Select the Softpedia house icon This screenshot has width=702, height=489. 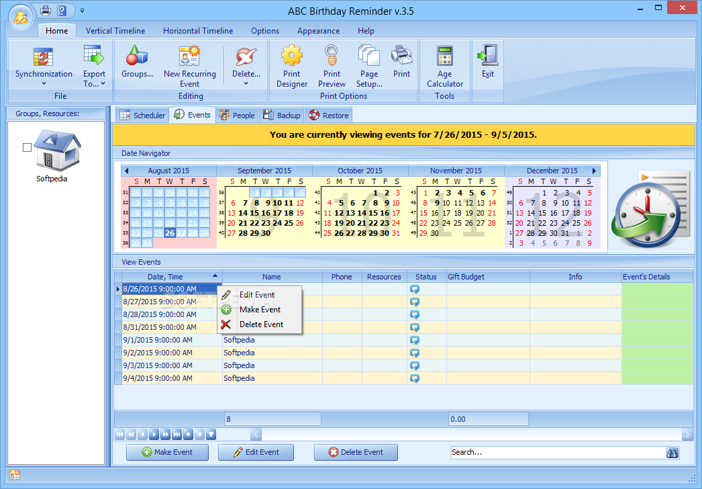57,150
